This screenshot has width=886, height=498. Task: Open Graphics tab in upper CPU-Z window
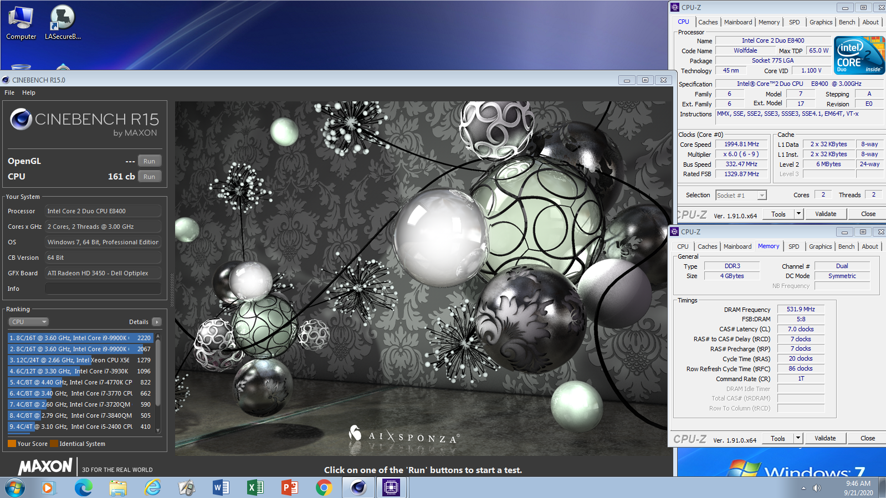[x=821, y=22]
